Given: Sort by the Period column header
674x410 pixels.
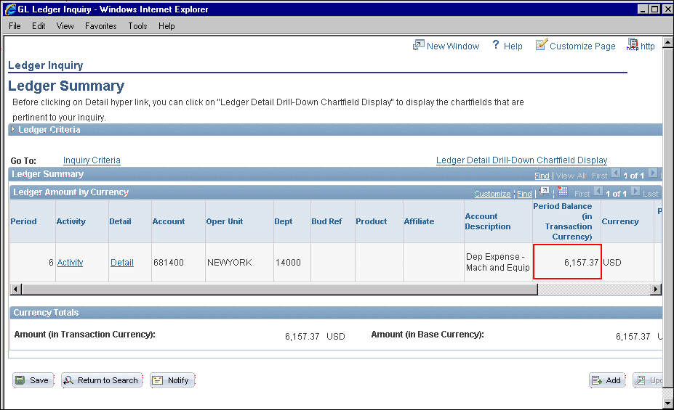Looking at the screenshot, I should coord(24,222).
